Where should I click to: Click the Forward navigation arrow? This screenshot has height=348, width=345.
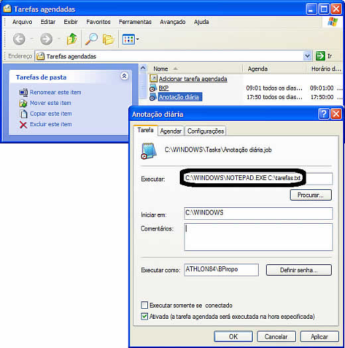[x=46, y=39]
